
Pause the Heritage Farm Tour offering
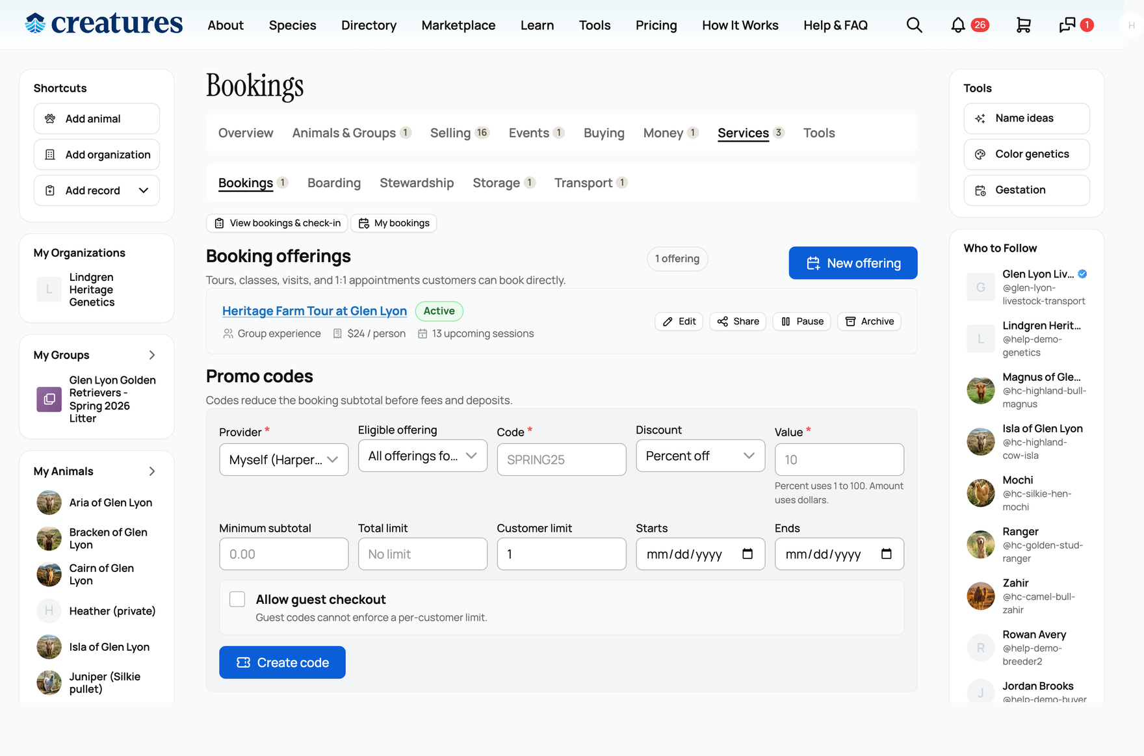point(801,321)
